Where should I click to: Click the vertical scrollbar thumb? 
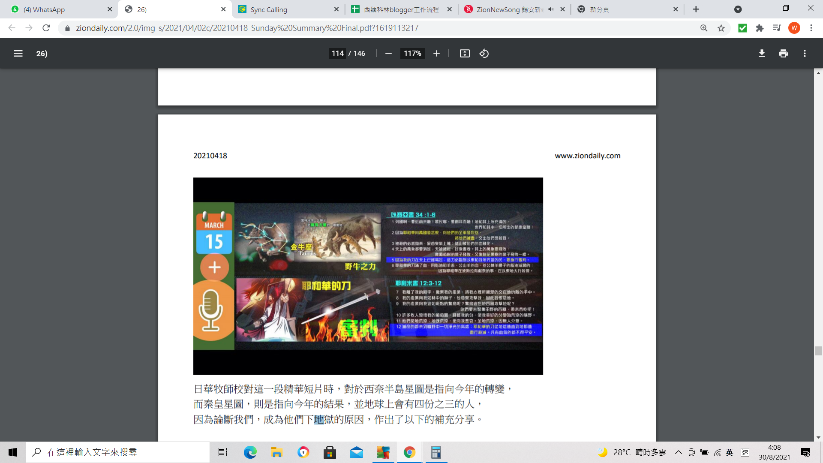click(x=818, y=351)
